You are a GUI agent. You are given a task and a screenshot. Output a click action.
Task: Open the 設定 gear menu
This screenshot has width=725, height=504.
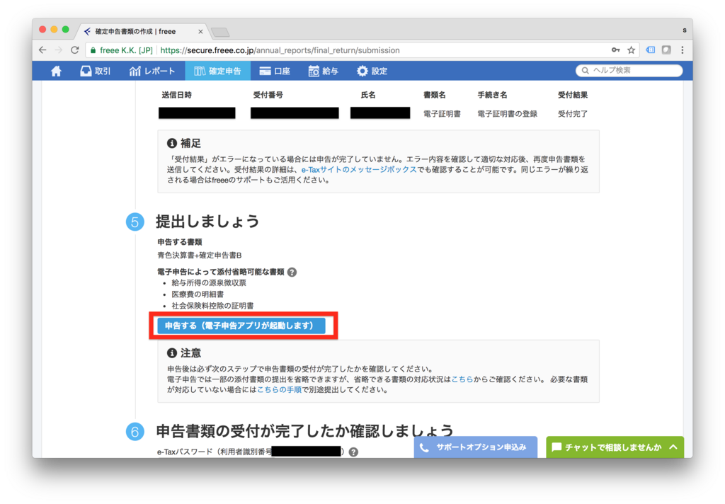point(372,71)
